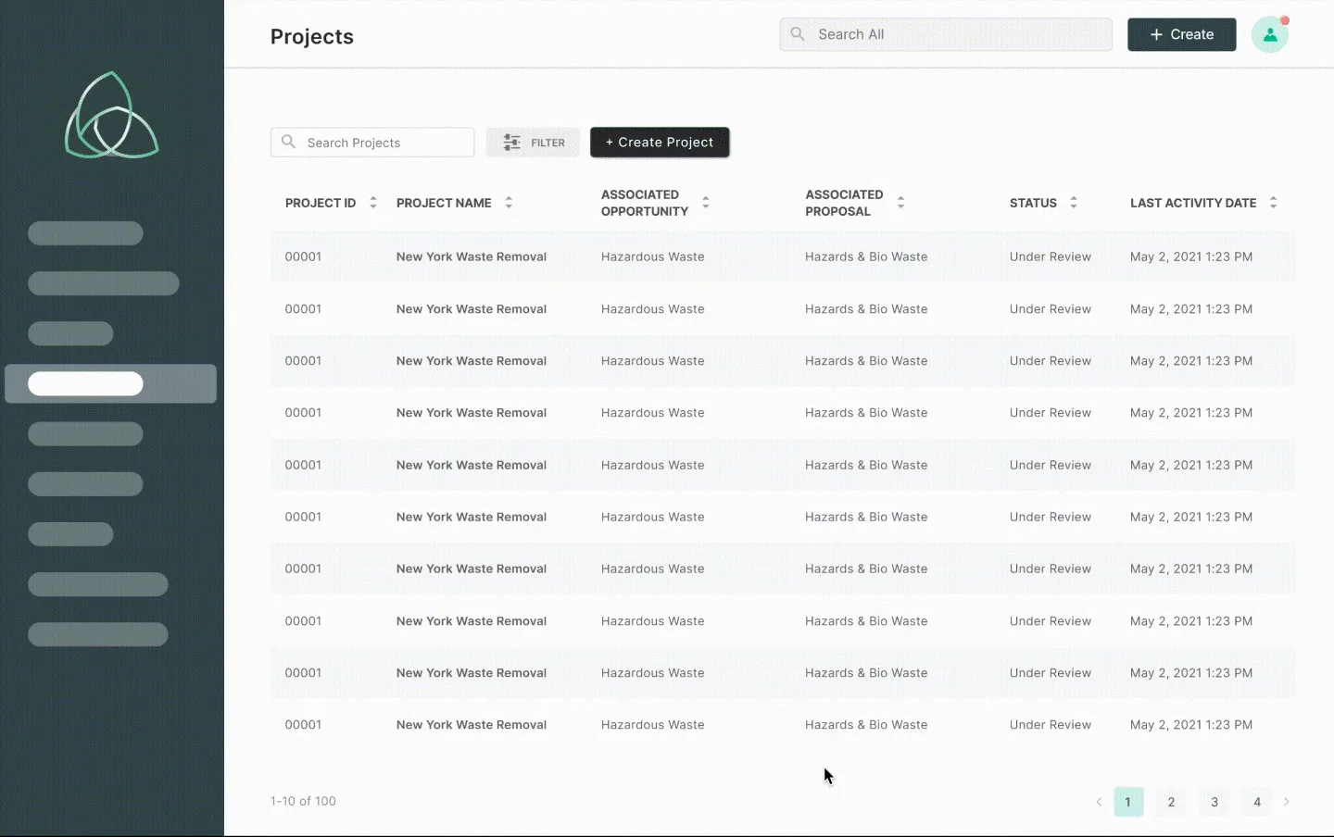1334x837 pixels.
Task: Go to previous page chevron
Action: (1099, 802)
